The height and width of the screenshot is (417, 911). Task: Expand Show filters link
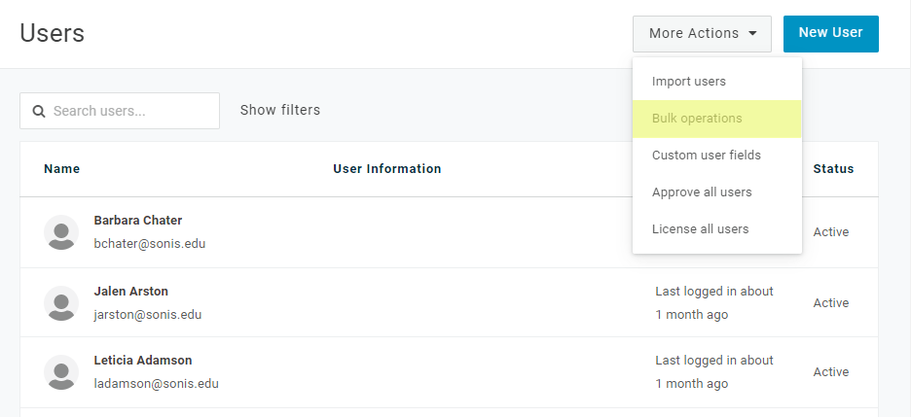point(280,110)
